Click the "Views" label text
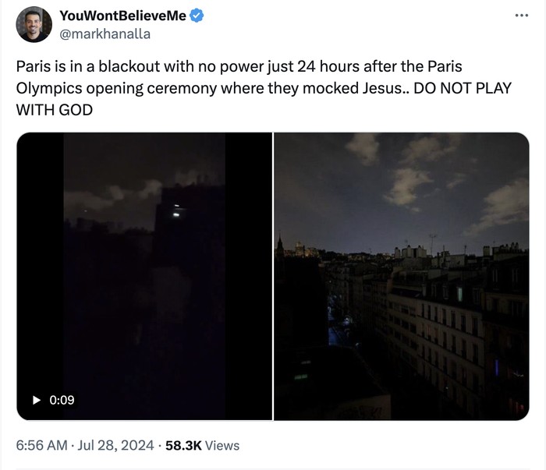Viewport: 546px width, 470px height. pos(223,446)
